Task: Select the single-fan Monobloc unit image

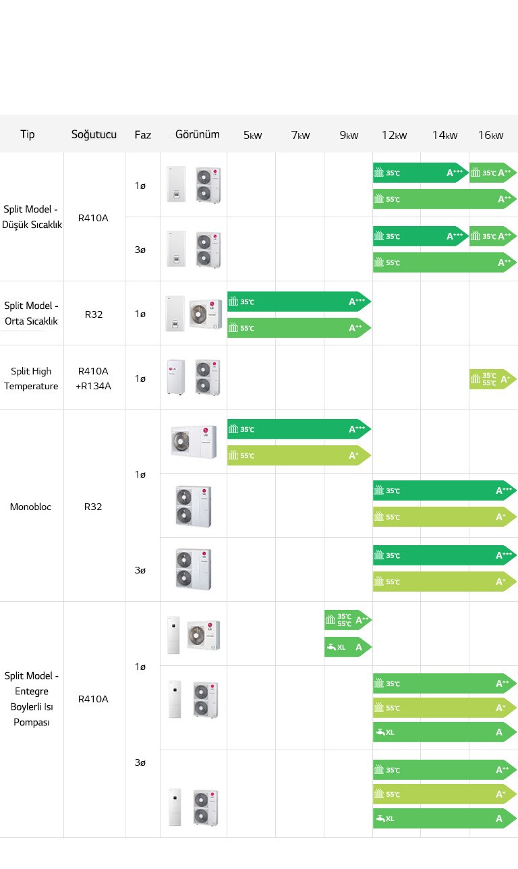Action: pos(194,441)
